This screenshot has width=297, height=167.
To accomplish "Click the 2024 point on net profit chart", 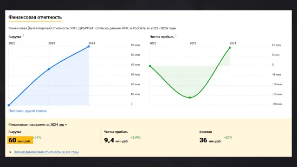I will [x=230, y=48].
